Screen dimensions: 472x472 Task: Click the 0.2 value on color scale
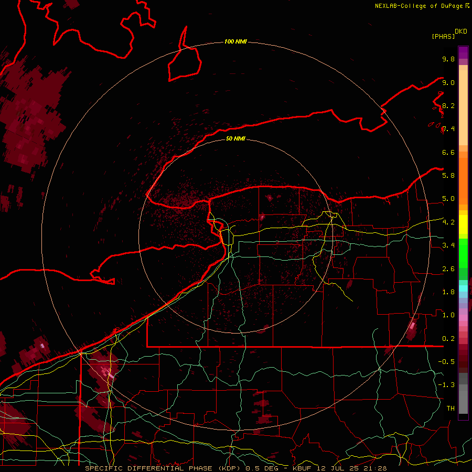(x=448, y=338)
